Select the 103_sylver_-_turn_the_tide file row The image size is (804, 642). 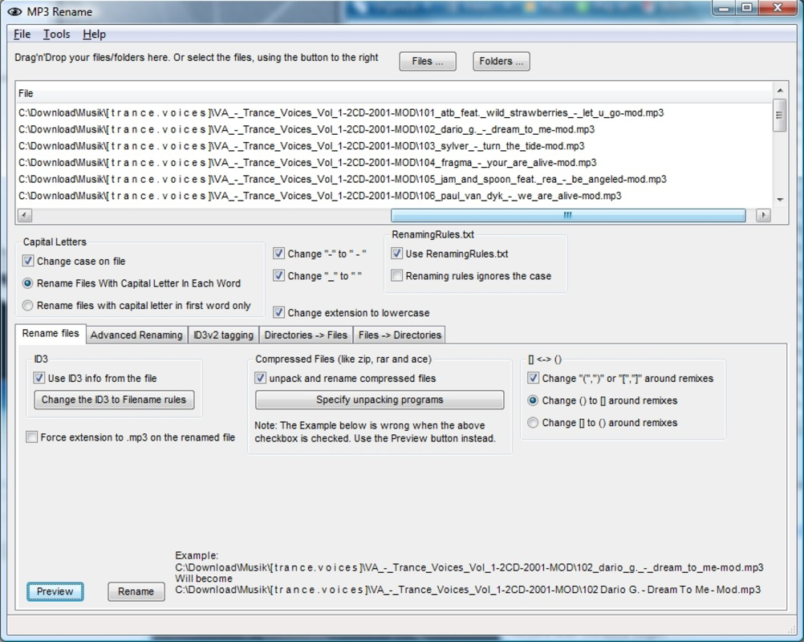[x=394, y=146]
